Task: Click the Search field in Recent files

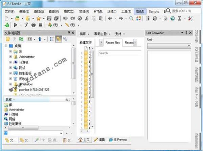Action: tap(118, 53)
